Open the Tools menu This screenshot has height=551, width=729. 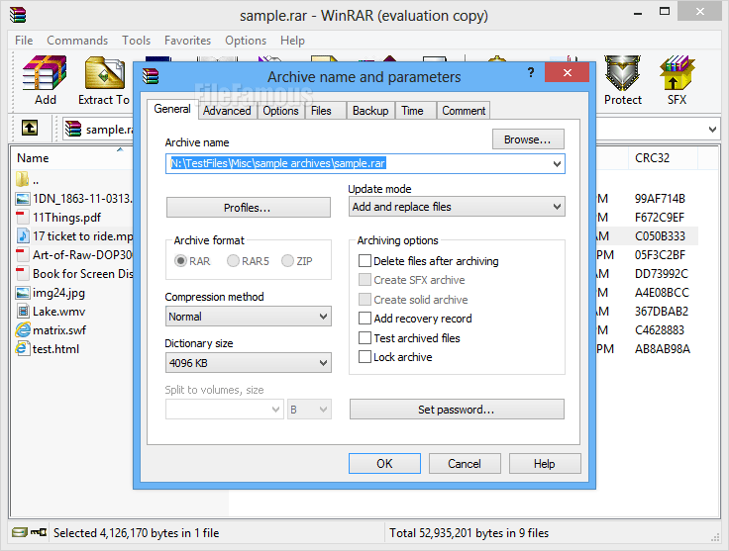pyautogui.click(x=137, y=41)
